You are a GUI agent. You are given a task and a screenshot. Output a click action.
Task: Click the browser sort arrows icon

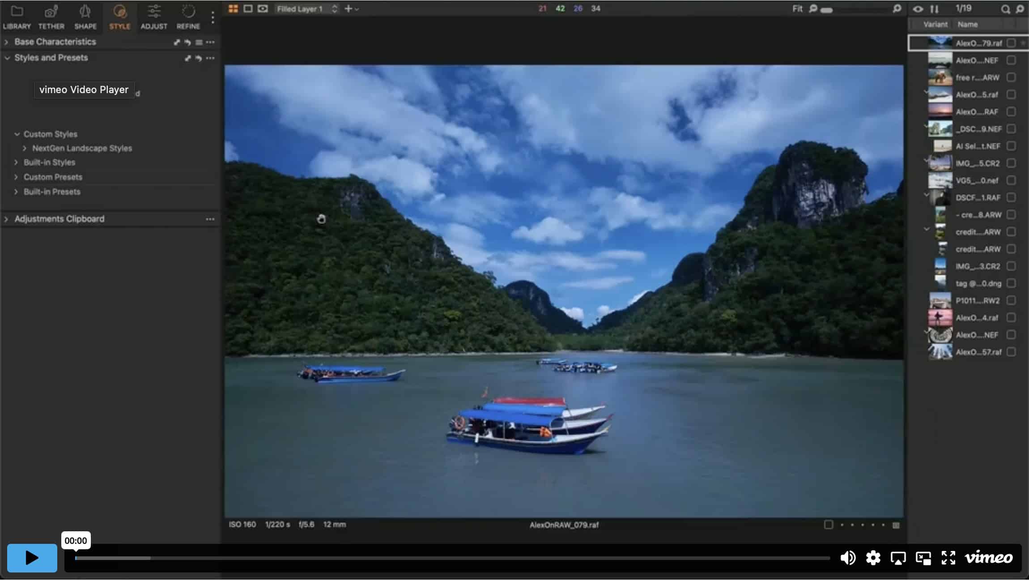(934, 9)
